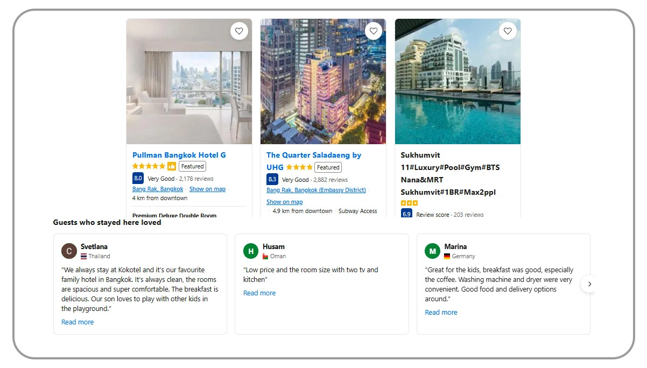The image size is (647, 368).
Task: Click the thumbs-up preferred badge on Pullman
Action: pyautogui.click(x=172, y=166)
